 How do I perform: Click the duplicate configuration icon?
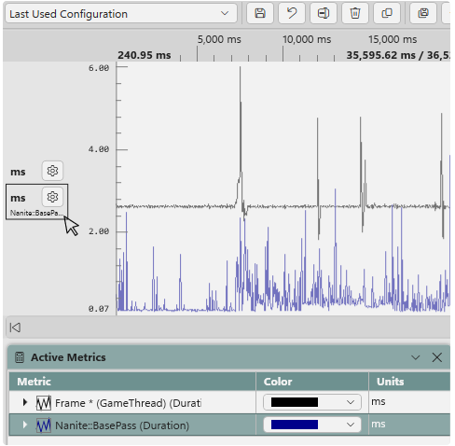pyautogui.click(x=387, y=13)
